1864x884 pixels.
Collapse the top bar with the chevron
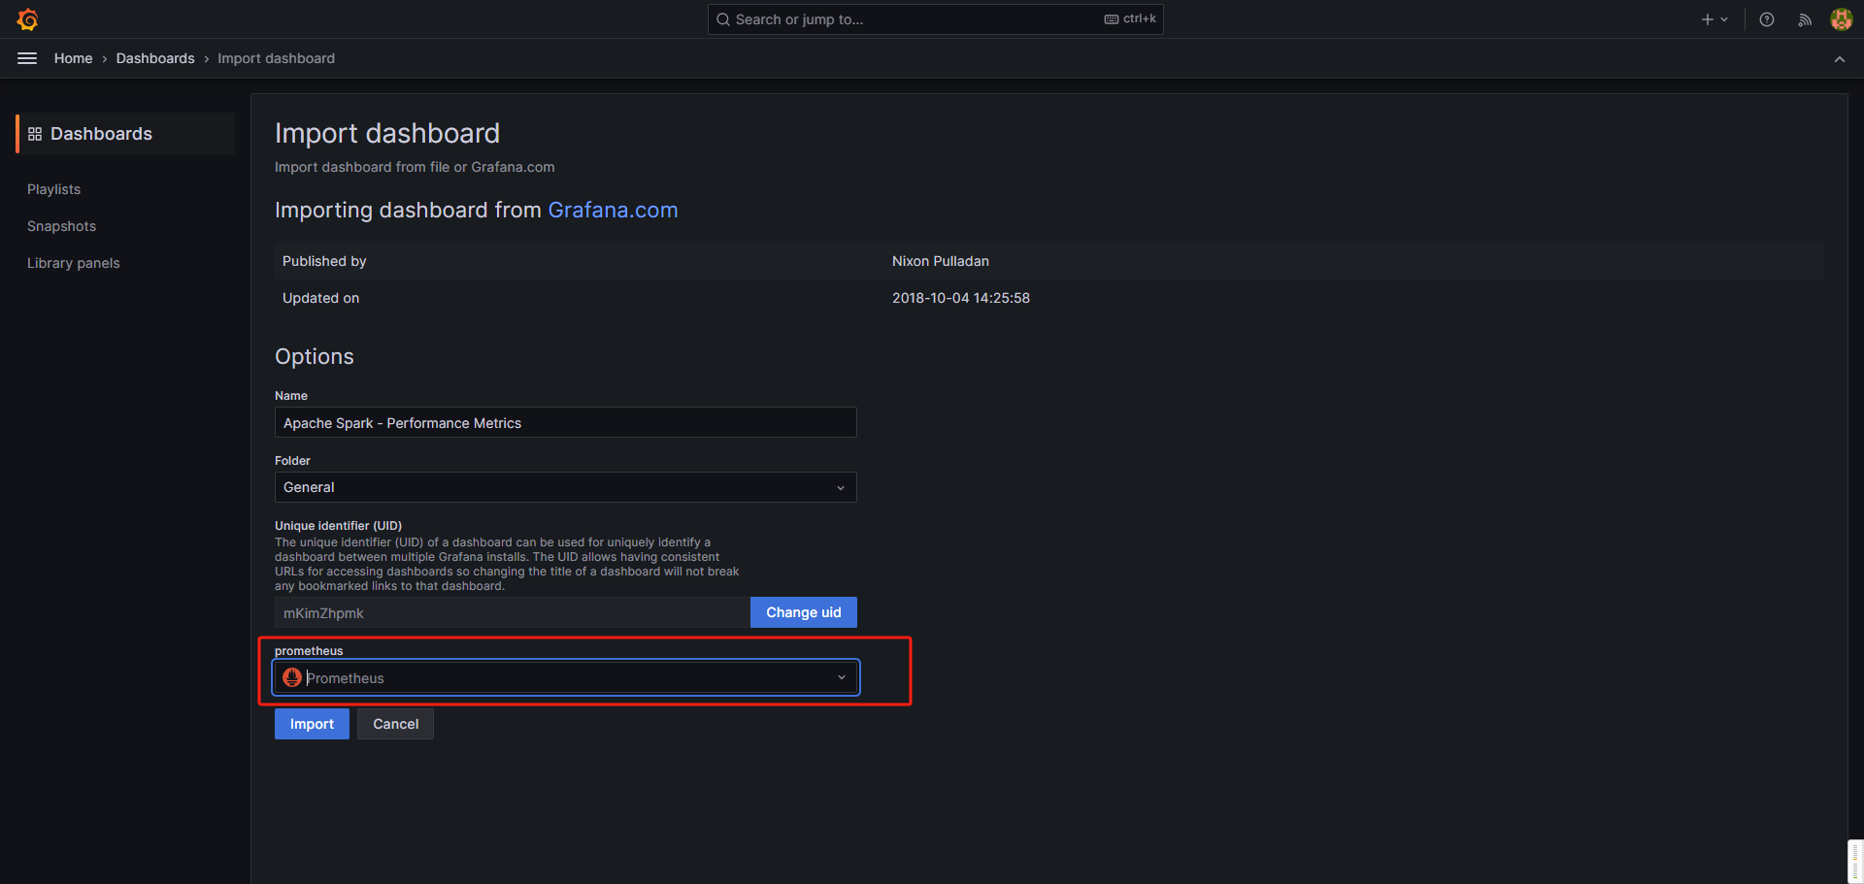pos(1839,59)
